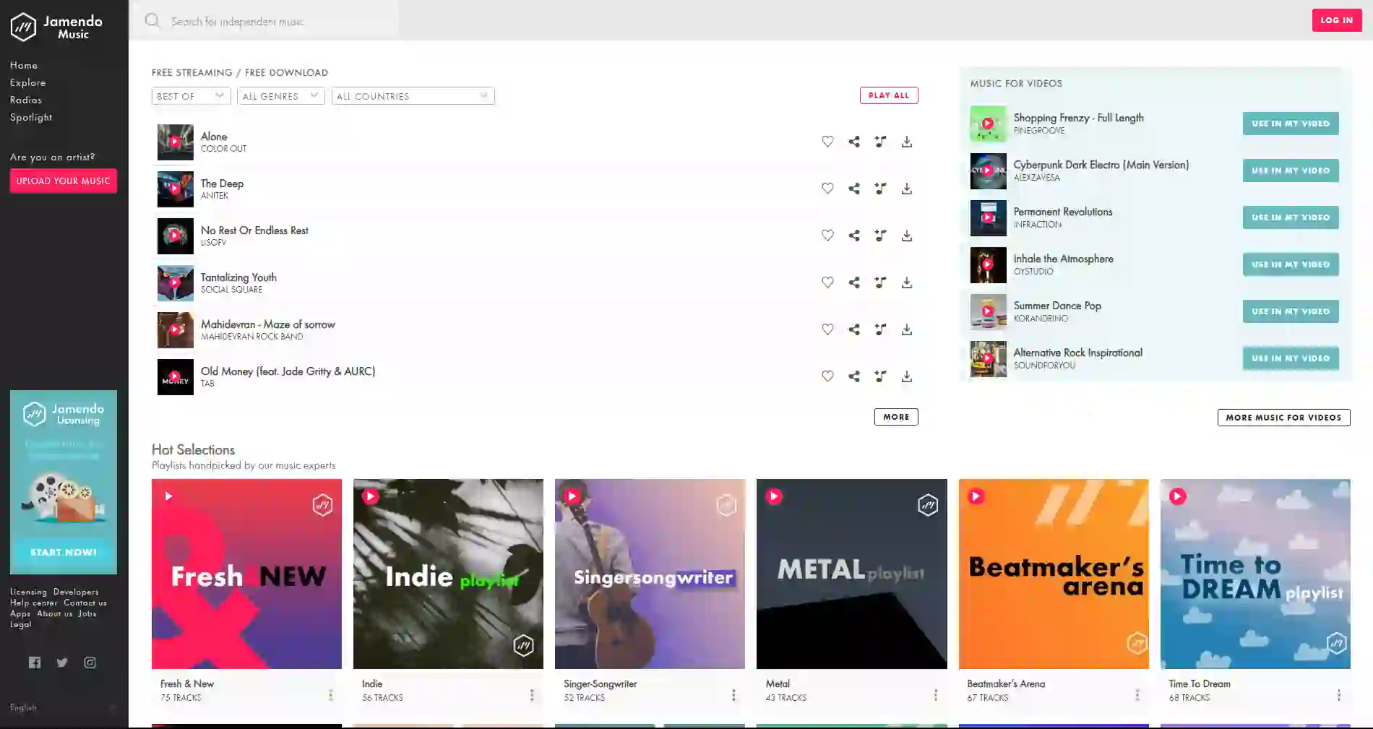Open the All Countries dropdown
1373x729 pixels.
coord(413,96)
